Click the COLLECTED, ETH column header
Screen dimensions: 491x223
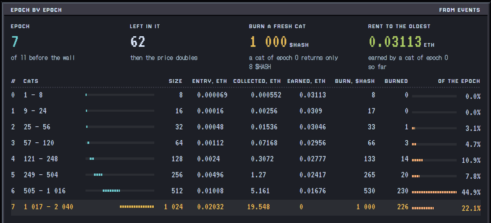(x=257, y=81)
